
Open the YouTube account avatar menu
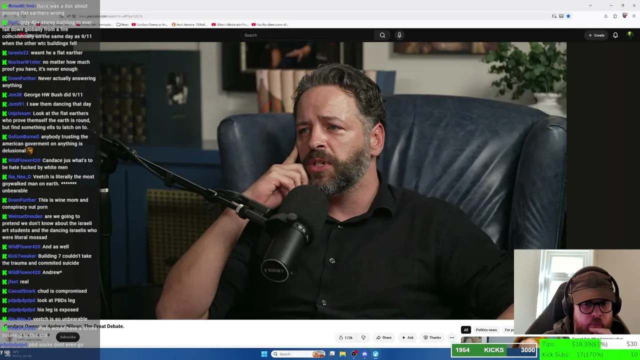(x=630, y=35)
